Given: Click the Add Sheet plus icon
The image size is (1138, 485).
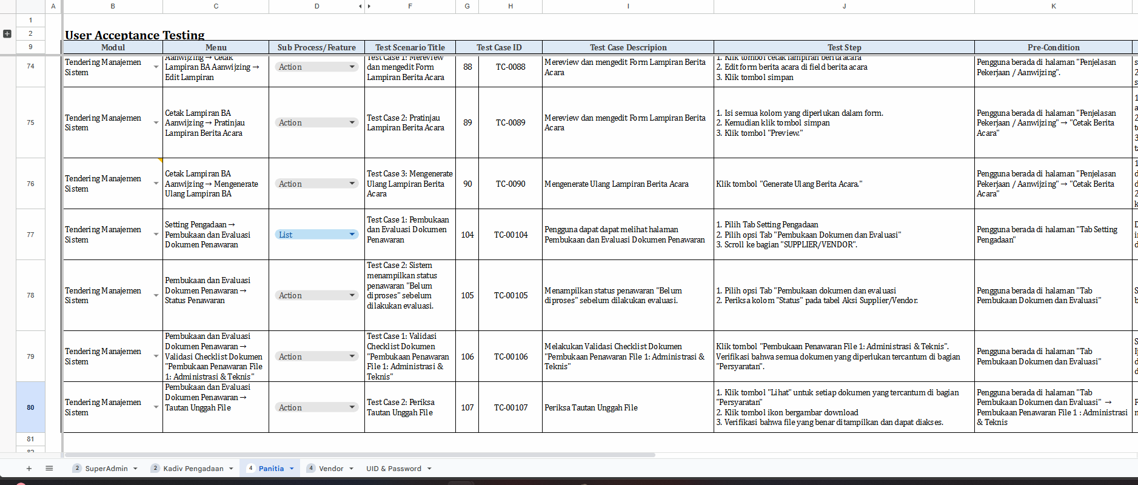Looking at the screenshot, I should point(28,469).
